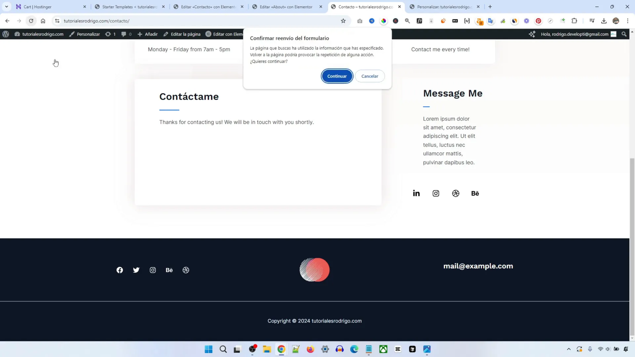Open the extensions puzzle piece menu
This screenshot has width=635, height=357.
tap(573, 21)
